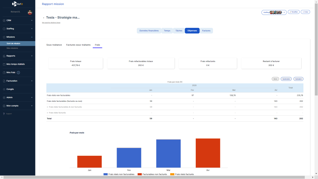Click the Mes frais wallet icon

pyautogui.click(x=4, y=73)
